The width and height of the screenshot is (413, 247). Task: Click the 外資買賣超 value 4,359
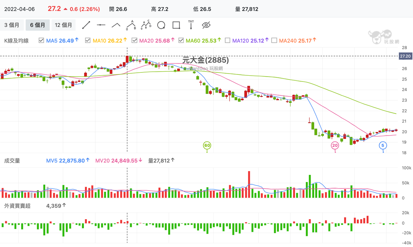click(x=54, y=206)
